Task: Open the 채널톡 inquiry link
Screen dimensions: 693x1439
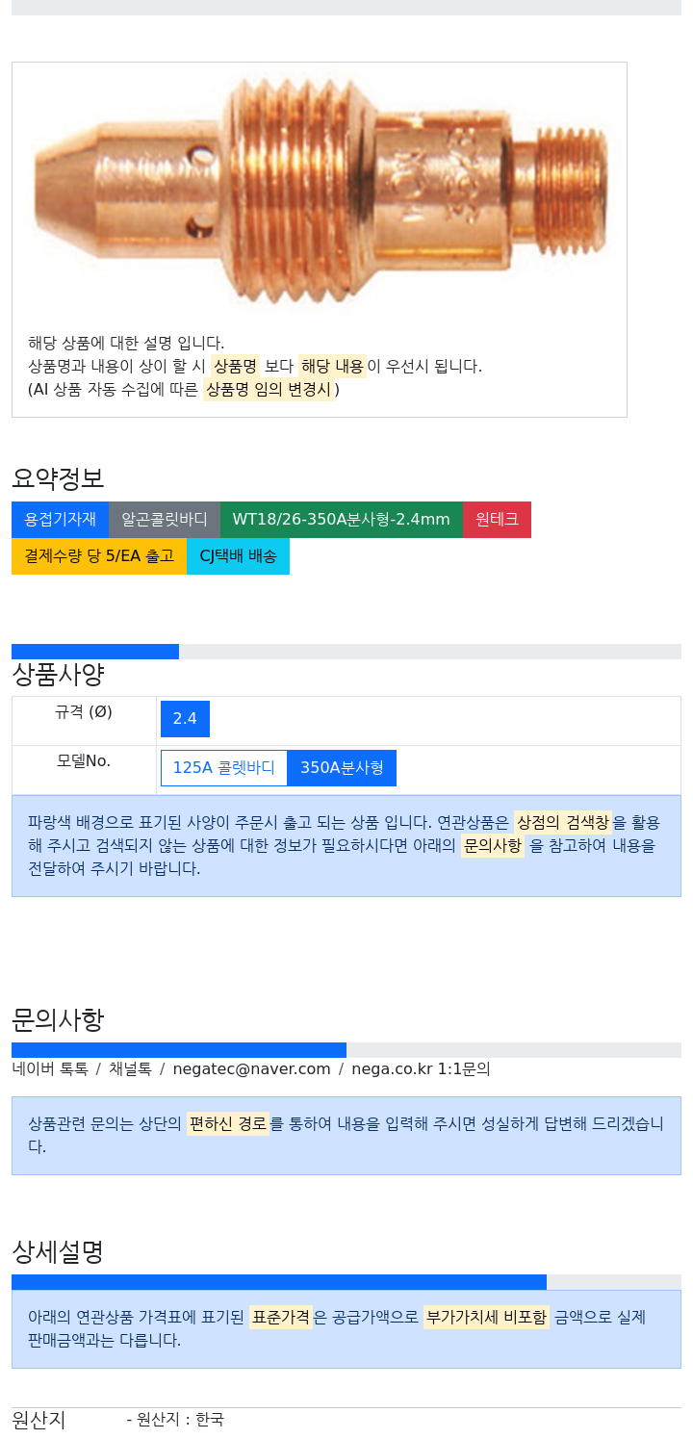Action: coord(130,1068)
